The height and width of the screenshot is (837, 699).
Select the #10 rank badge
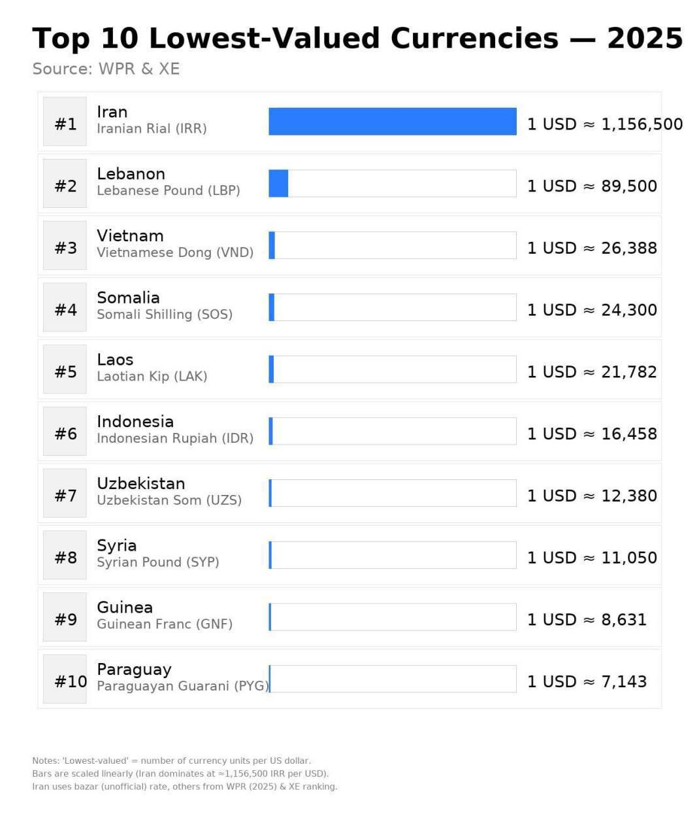point(65,679)
